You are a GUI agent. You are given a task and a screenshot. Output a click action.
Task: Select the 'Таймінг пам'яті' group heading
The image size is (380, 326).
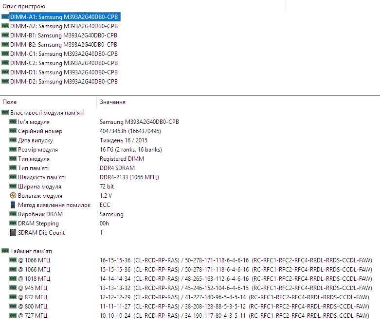click(31, 251)
